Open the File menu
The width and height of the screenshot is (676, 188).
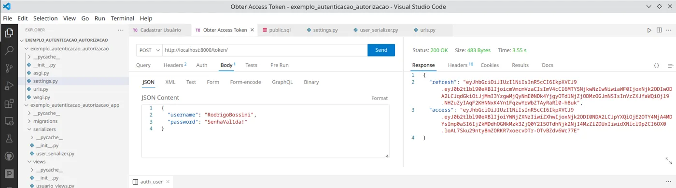[x=7, y=18]
